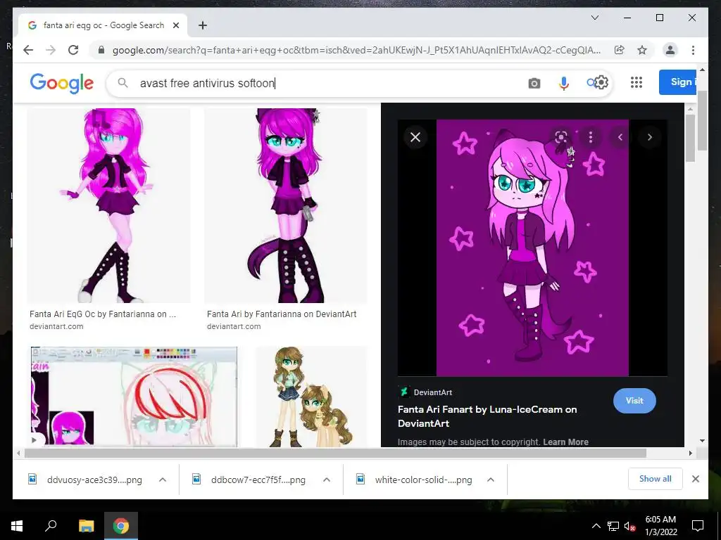Click 'Fanta Ari EqG Oc by Fantarianna on ...' caption
Screen dimensions: 721x540
pos(103,314)
